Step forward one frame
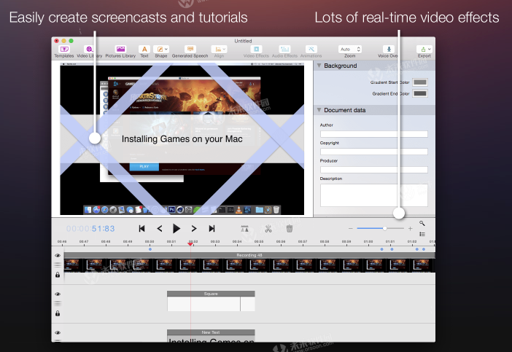Image resolution: width=512 pixels, height=352 pixels. tap(194, 229)
